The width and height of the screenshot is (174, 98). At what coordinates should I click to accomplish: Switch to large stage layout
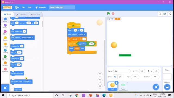click(164, 14)
